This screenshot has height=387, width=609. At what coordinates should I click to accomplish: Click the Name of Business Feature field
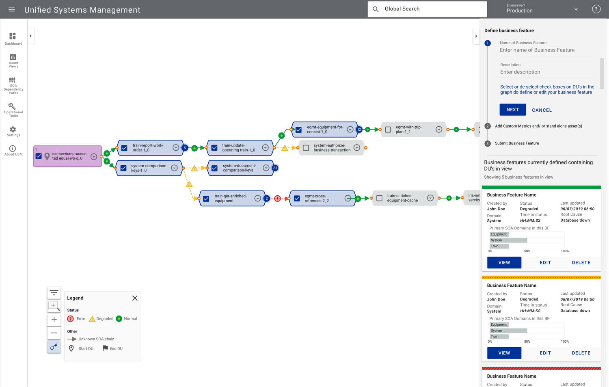point(546,50)
